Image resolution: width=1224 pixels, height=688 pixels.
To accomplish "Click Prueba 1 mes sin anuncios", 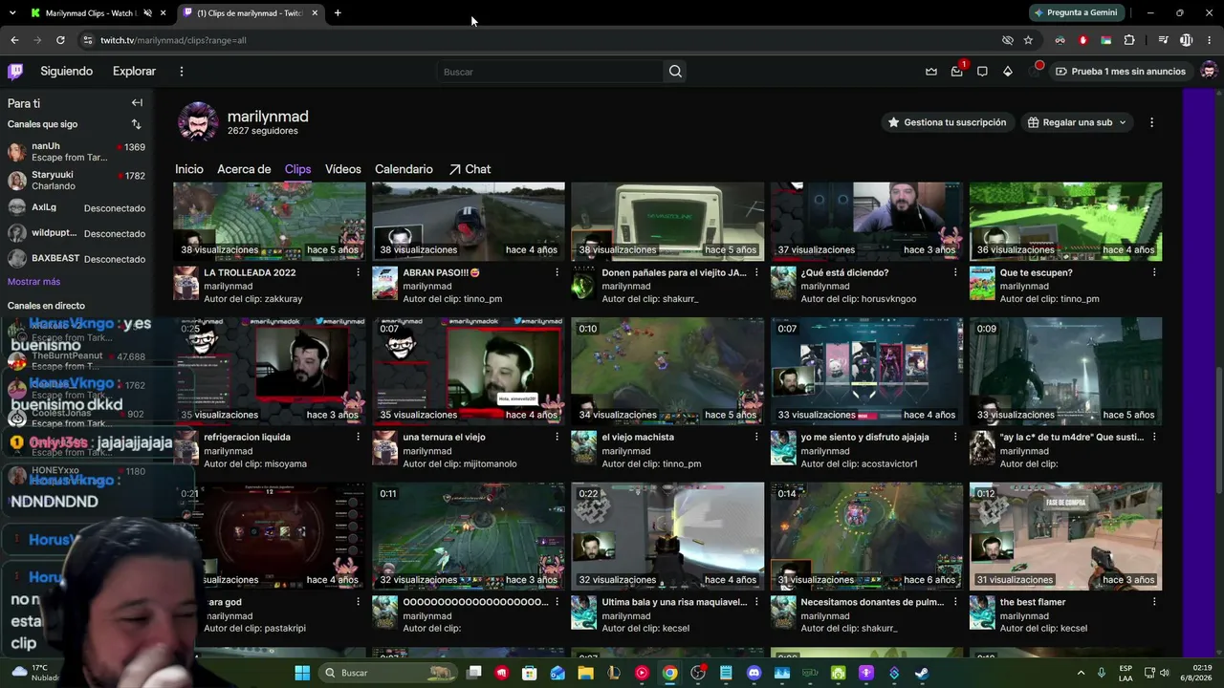I will click(1120, 72).
